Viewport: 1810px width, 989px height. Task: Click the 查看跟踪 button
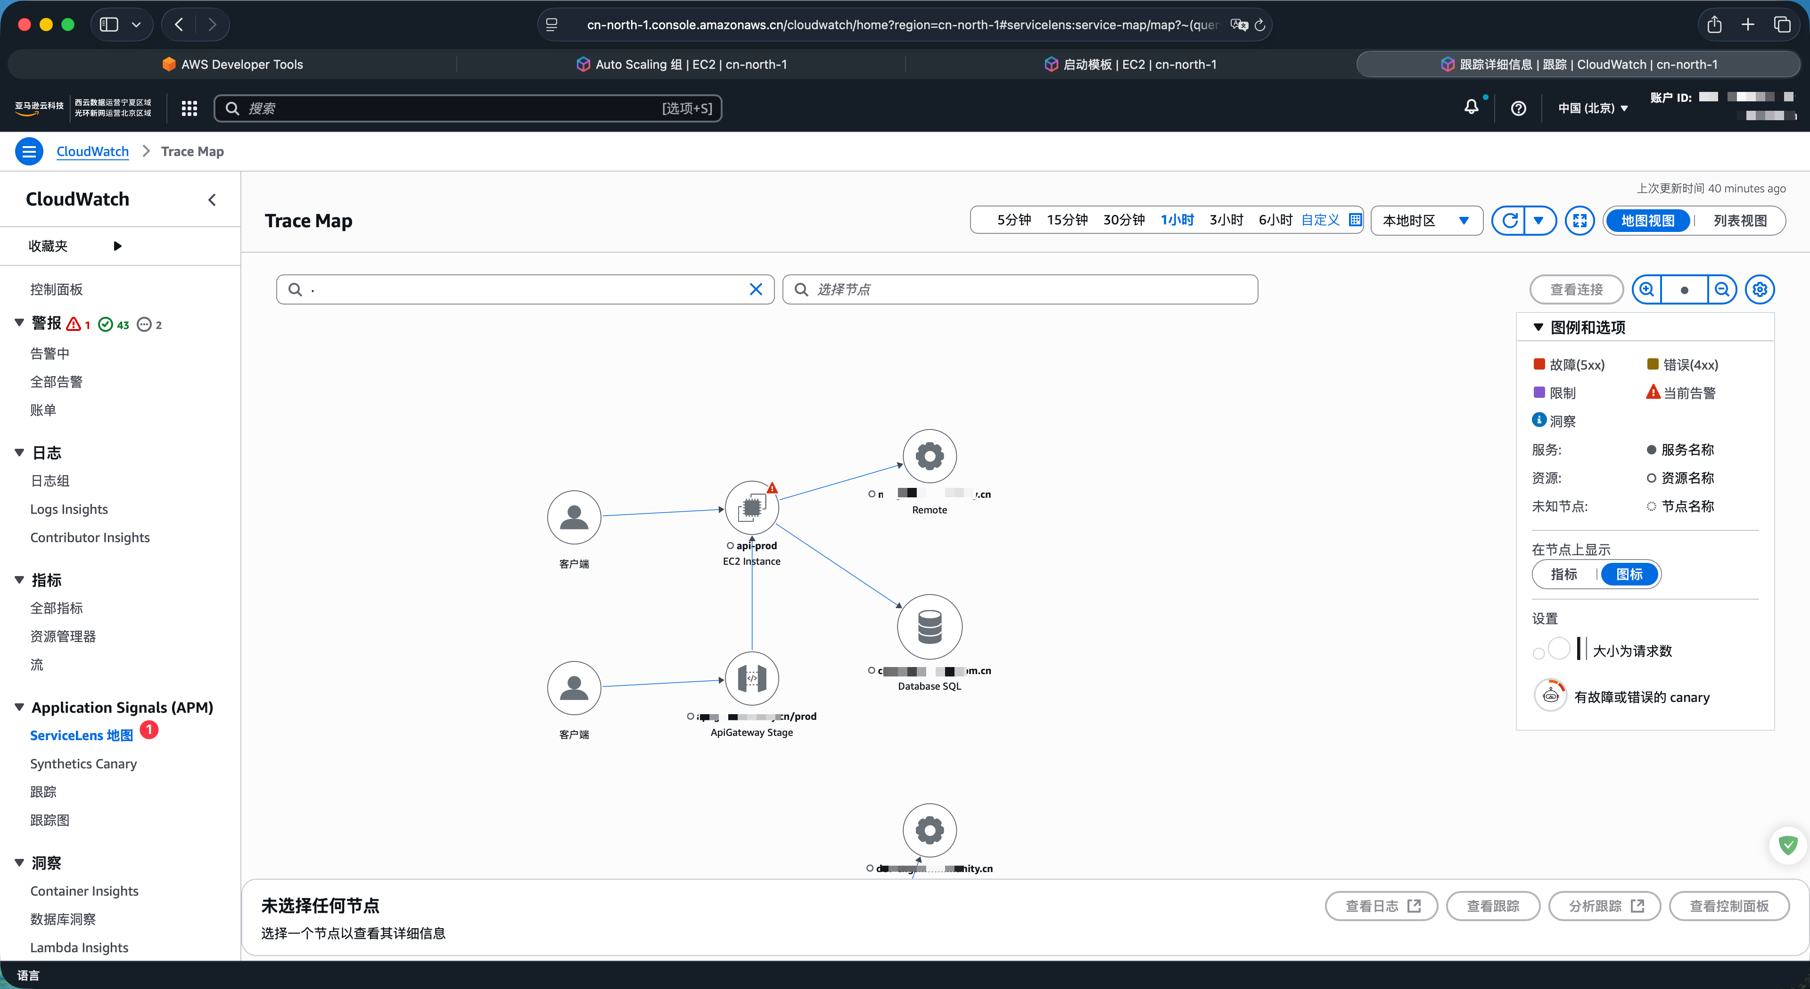coord(1493,906)
